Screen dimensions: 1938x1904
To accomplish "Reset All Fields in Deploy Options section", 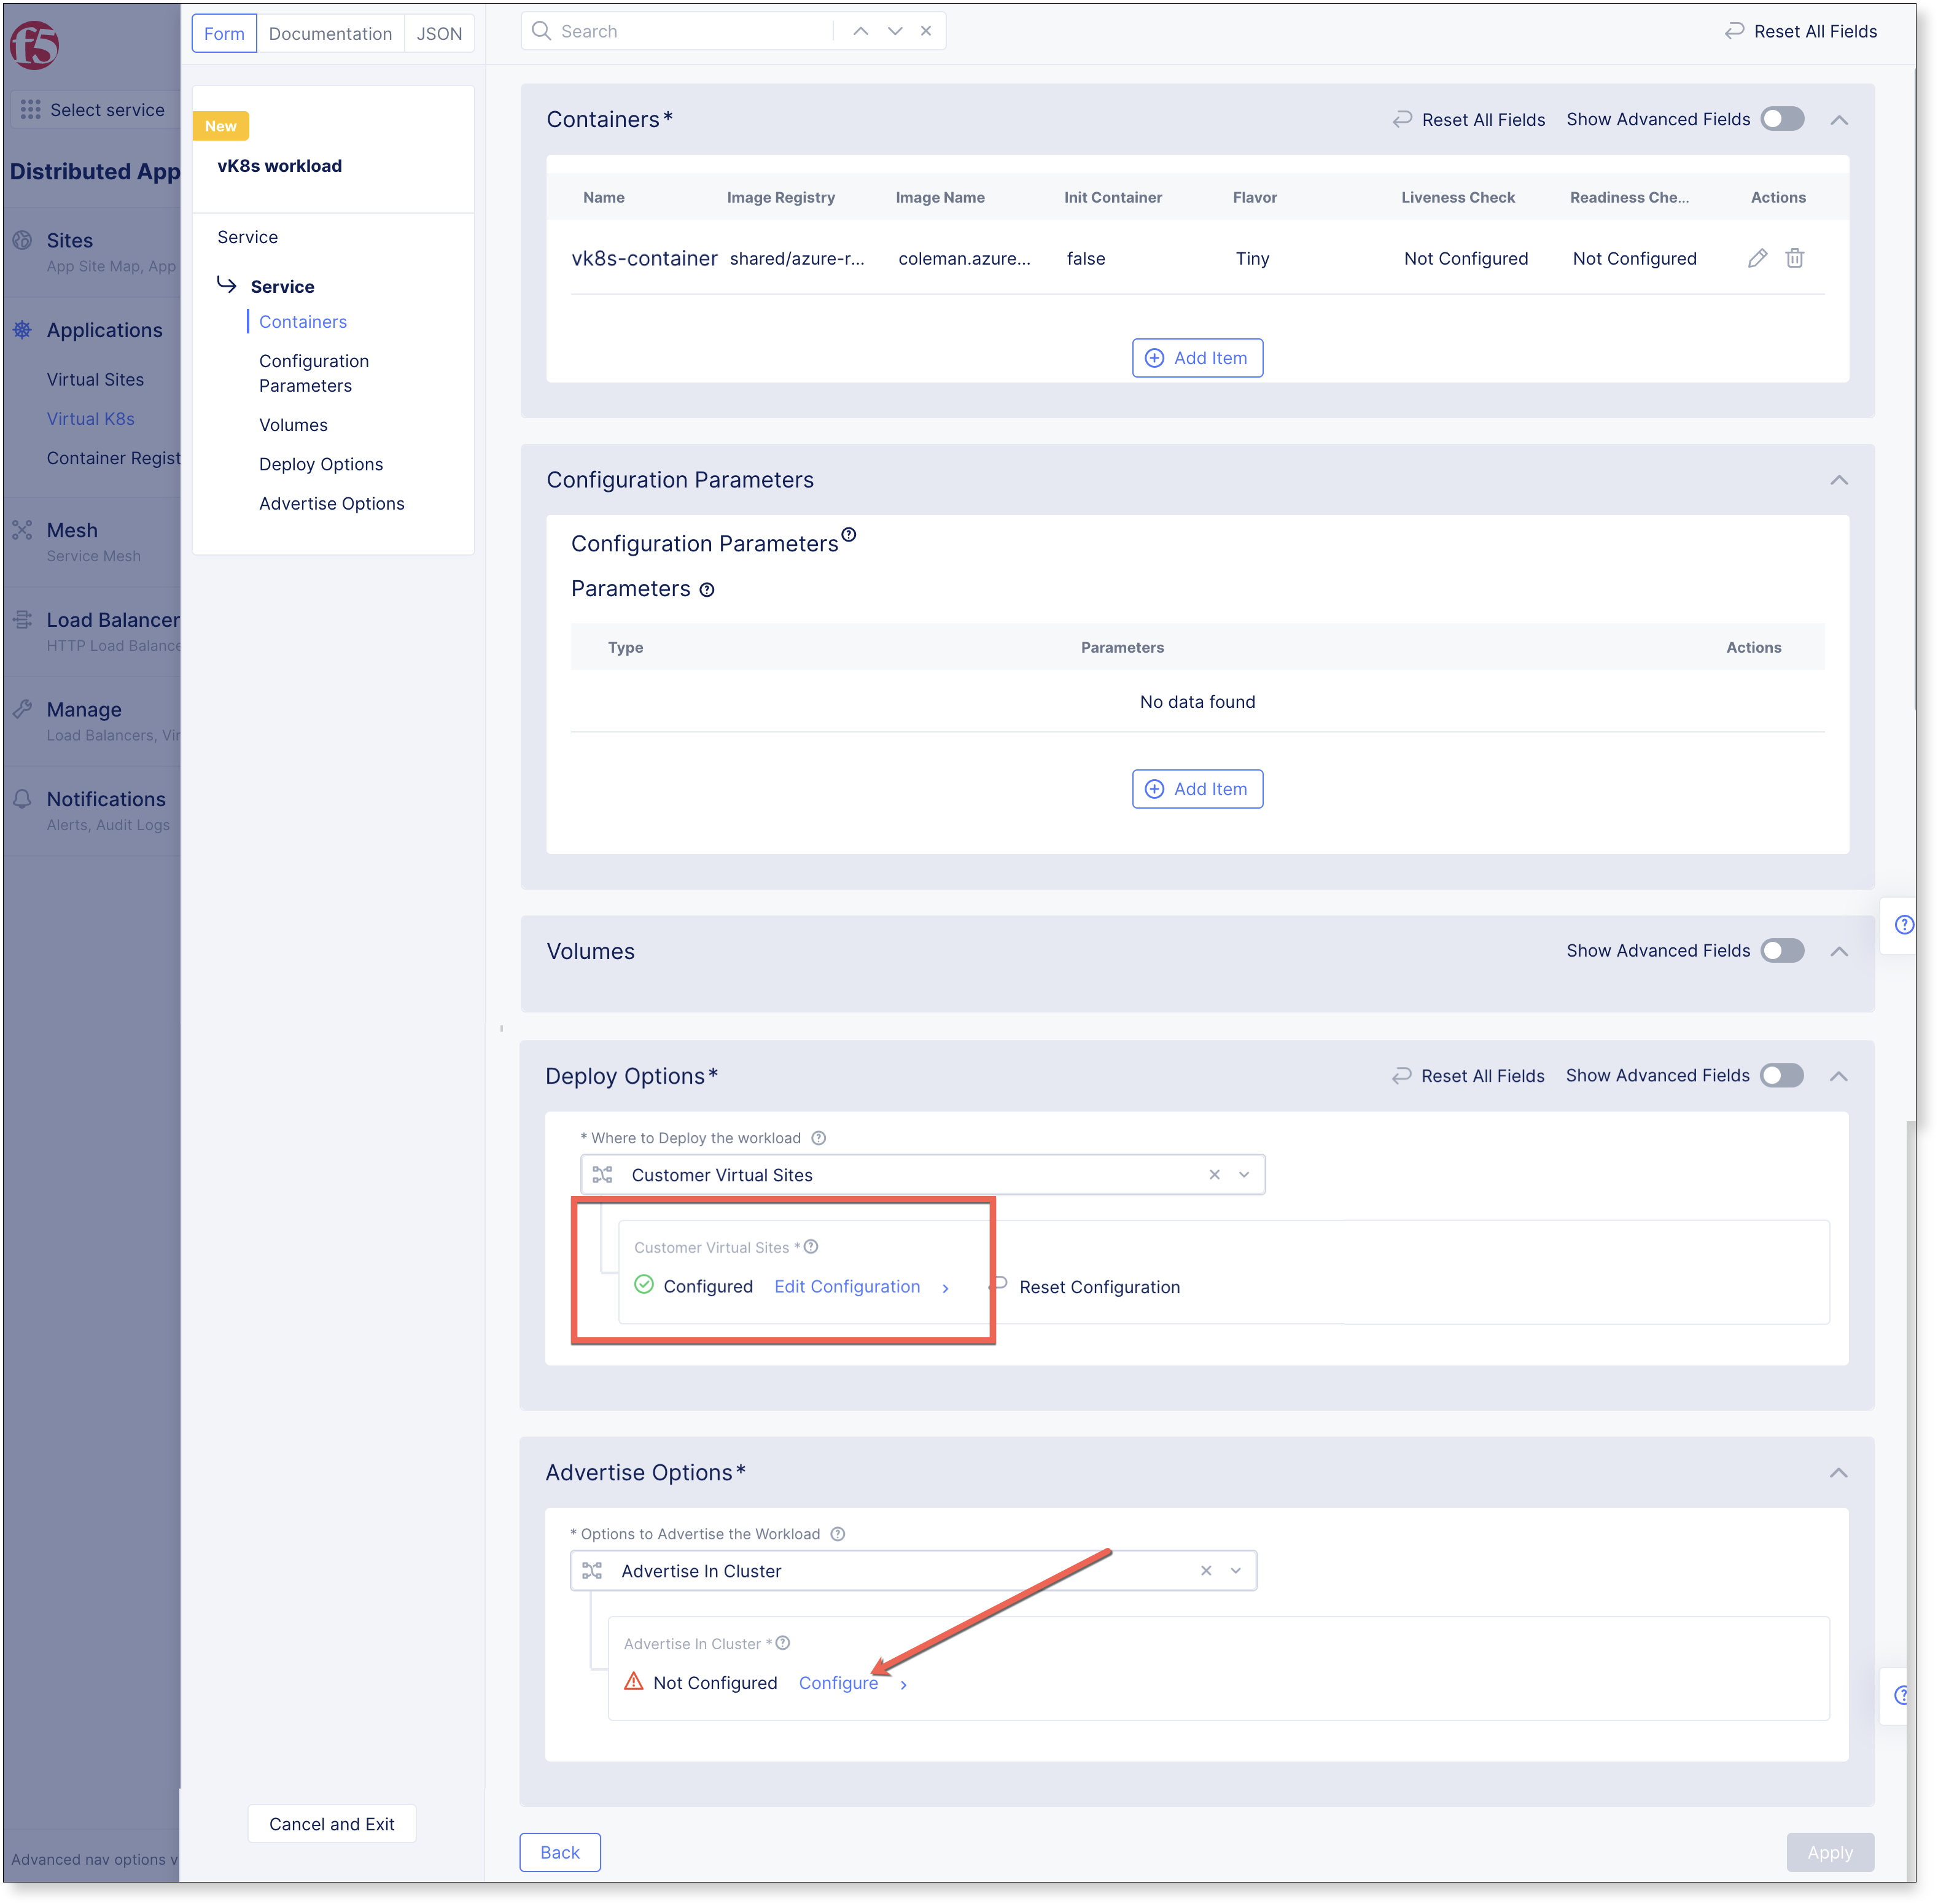I will pyautogui.click(x=1468, y=1076).
